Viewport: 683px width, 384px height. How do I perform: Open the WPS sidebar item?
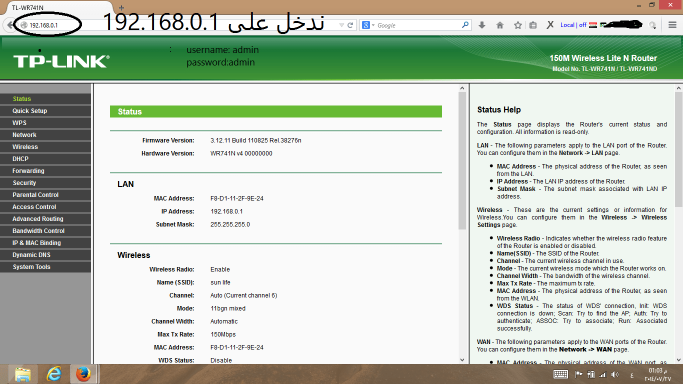click(x=45, y=123)
